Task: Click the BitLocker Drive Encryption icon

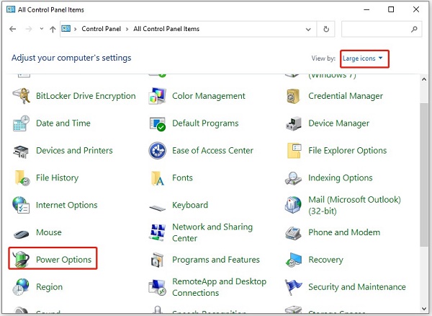Action: (x=21, y=96)
